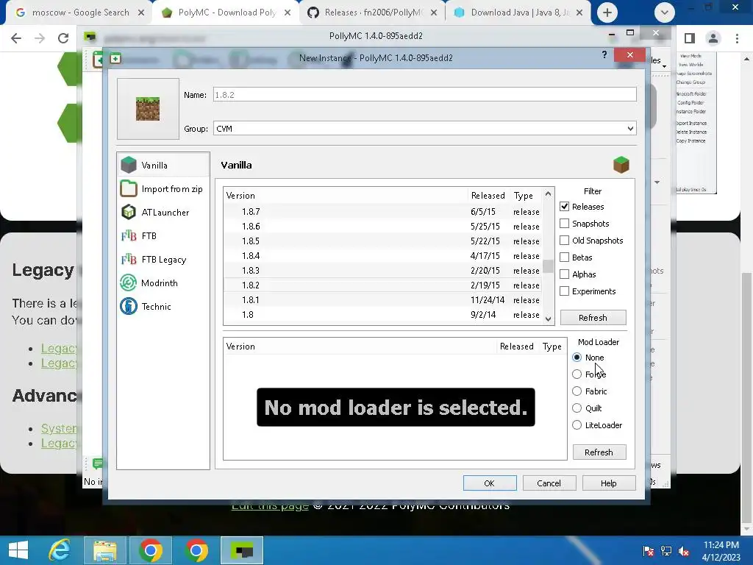Open Internet Explorer from taskbar
753x565 pixels.
pyautogui.click(x=60, y=550)
